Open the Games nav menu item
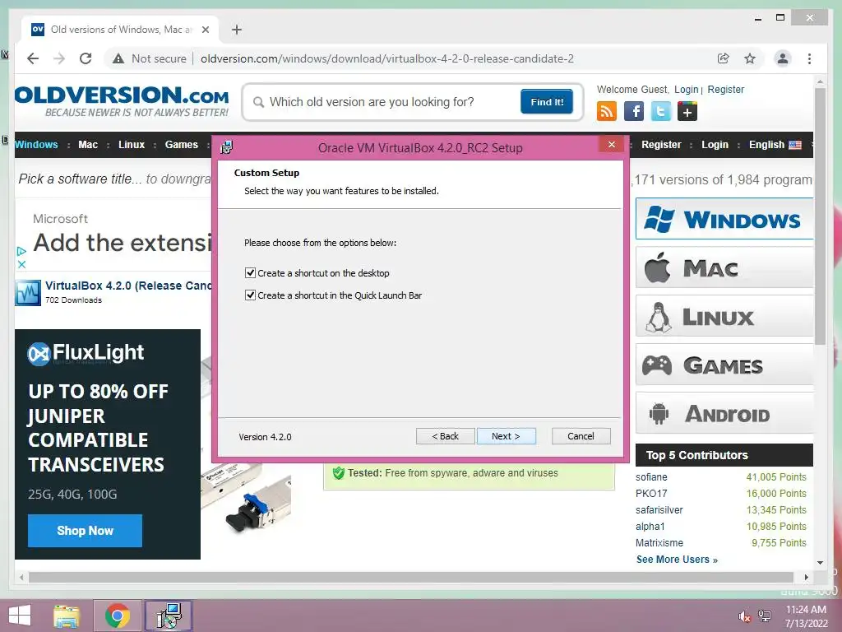 tap(182, 145)
